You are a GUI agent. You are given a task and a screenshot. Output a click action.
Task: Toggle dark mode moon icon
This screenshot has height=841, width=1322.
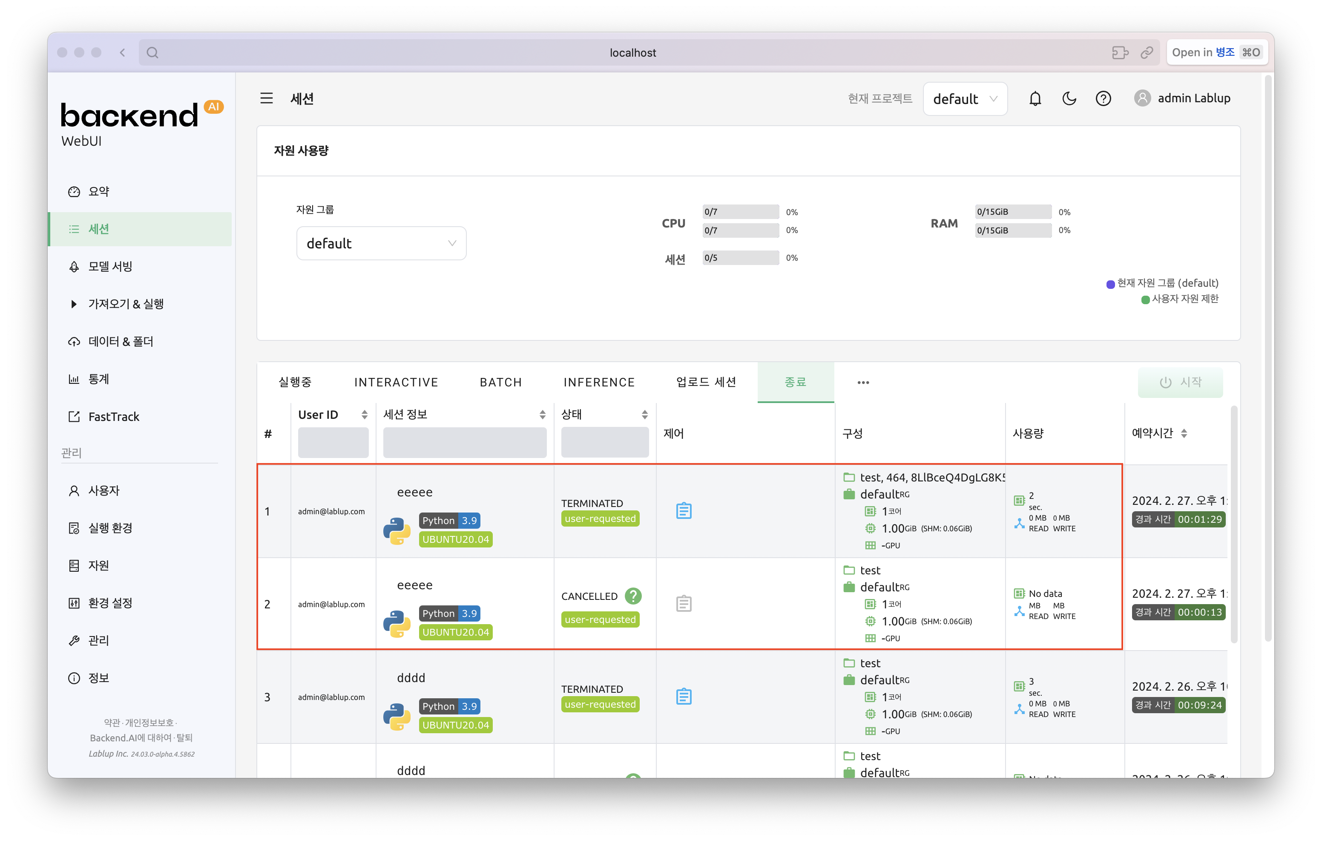click(x=1069, y=98)
